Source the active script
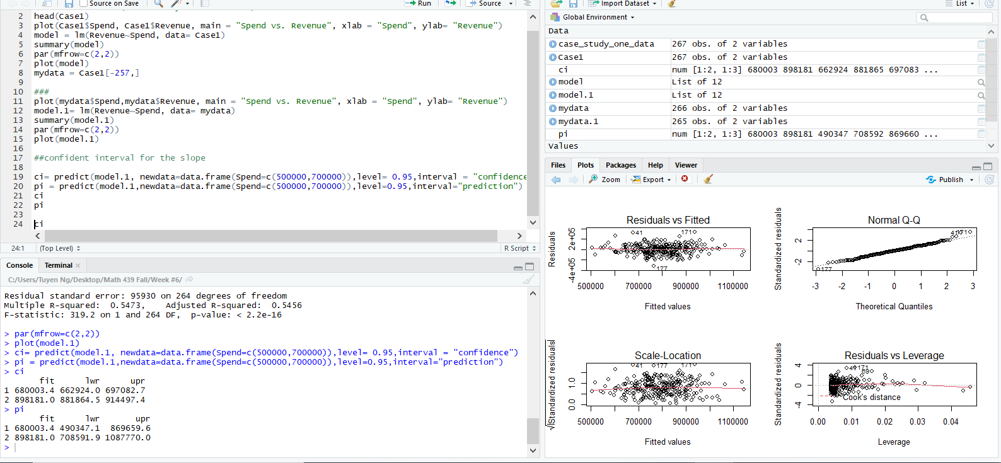 [x=485, y=4]
